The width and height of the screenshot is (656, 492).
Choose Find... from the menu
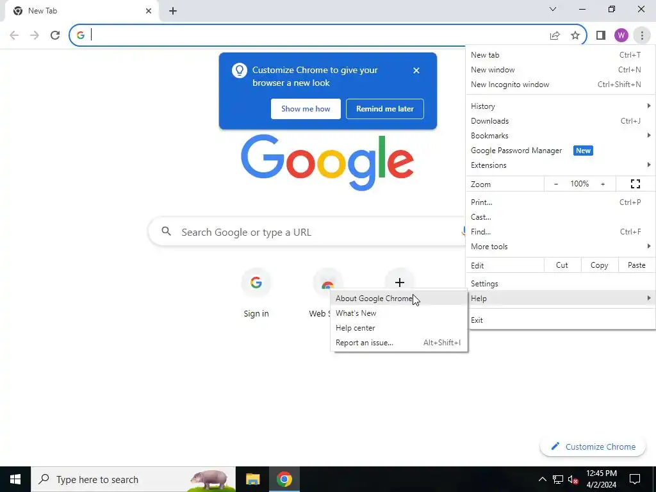(x=561, y=232)
